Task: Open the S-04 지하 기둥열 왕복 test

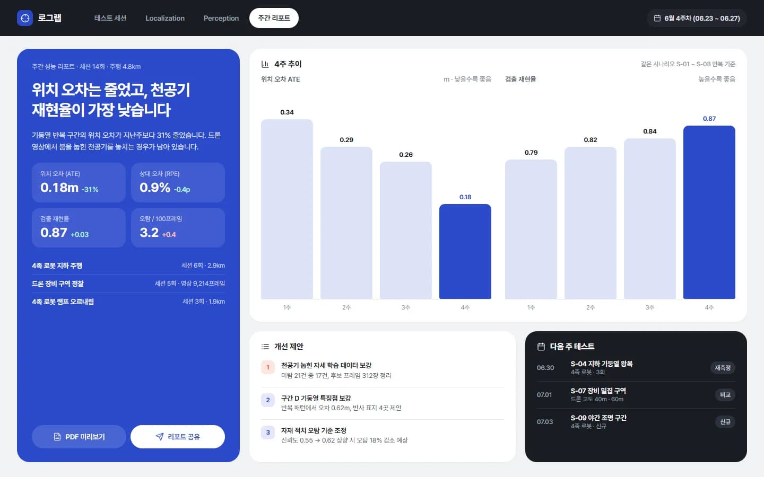Action: 636,368
